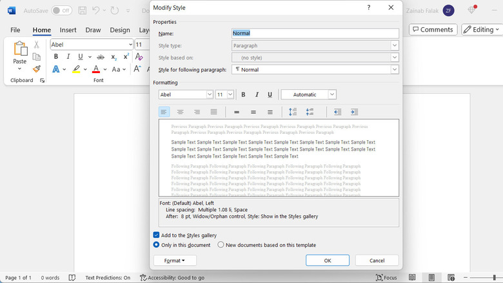Select Justify alignment in the dialog
Screen dimensions: 503x283
[213, 112]
